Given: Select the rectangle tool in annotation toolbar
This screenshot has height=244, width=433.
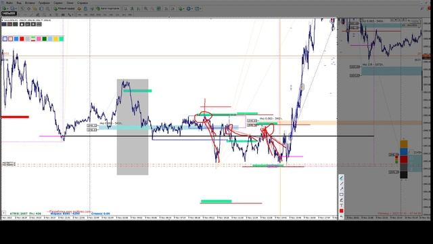Looking at the screenshot, I should tap(341, 195).
